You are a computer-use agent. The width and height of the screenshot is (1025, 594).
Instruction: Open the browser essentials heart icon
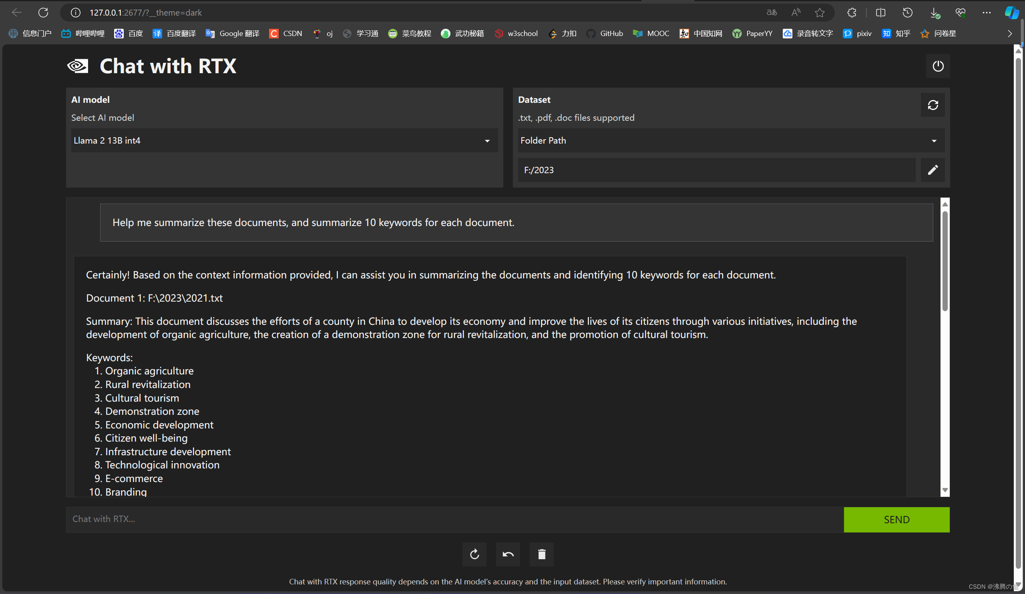tap(961, 12)
